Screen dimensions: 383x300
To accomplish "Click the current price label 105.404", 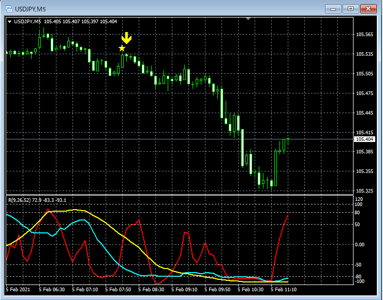I will 365,139.
